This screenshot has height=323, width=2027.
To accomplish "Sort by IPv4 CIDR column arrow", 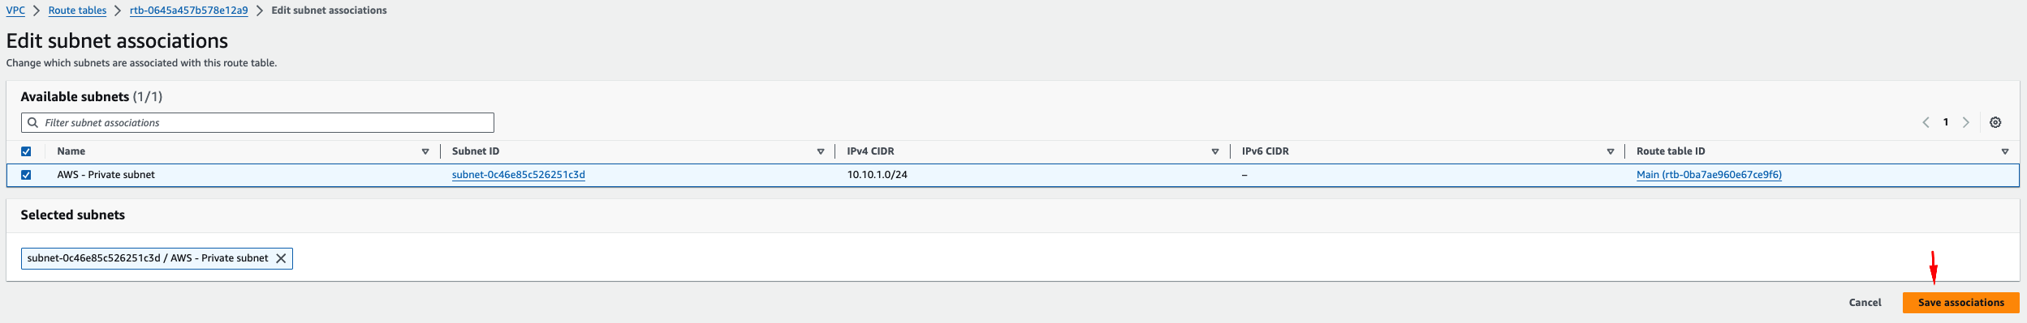I will pyautogui.click(x=1215, y=151).
